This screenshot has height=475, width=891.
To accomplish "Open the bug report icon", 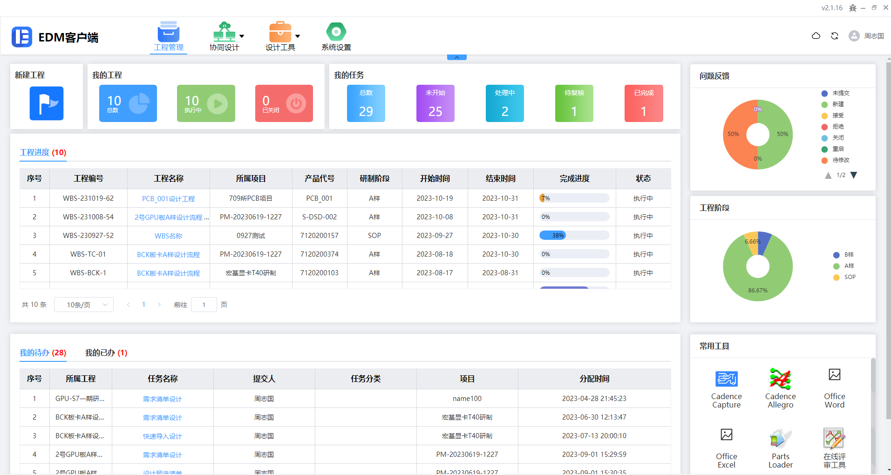I will coord(852,8).
